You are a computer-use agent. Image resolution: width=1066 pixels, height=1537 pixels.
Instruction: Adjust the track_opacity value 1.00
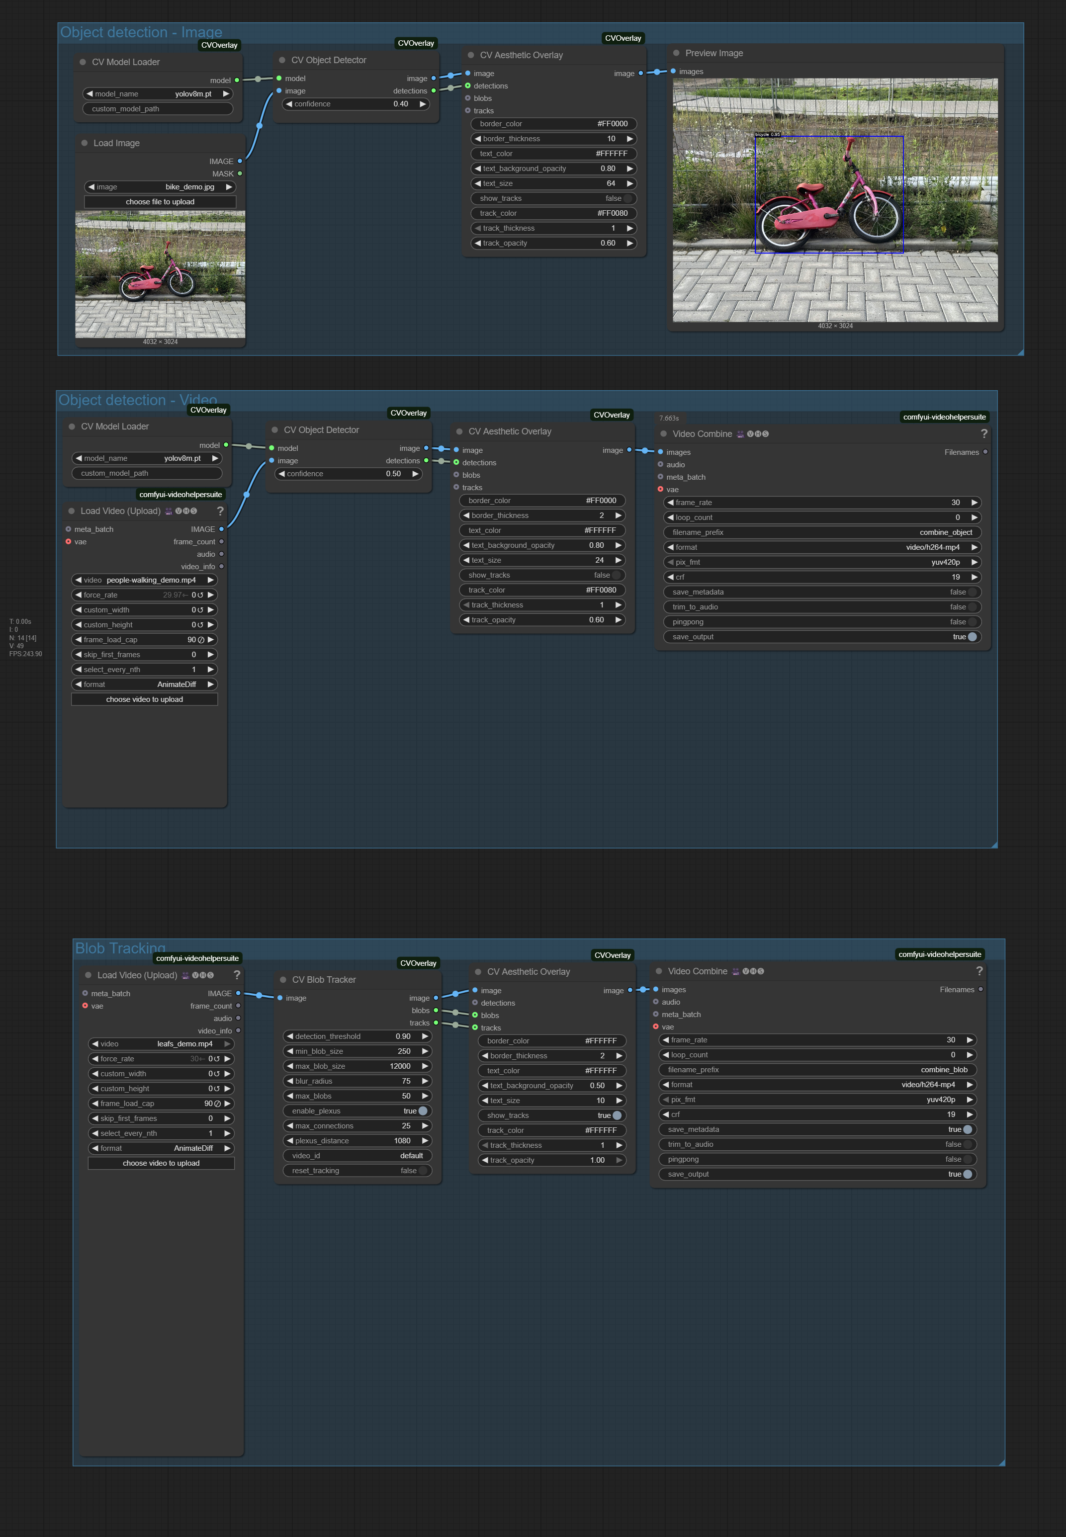click(x=552, y=1160)
